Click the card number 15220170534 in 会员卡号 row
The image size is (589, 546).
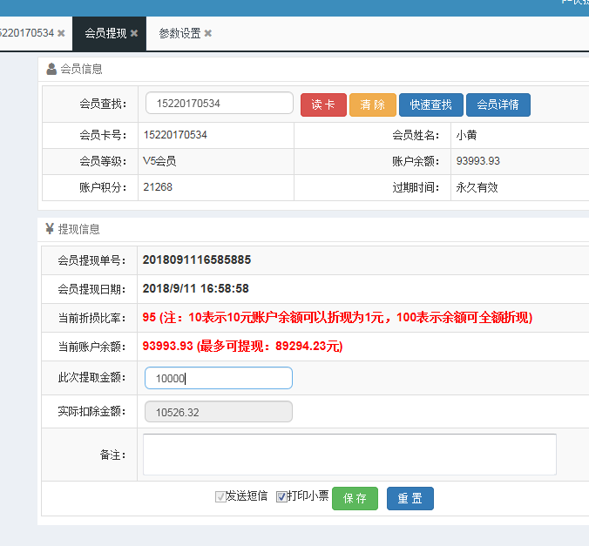(x=175, y=135)
